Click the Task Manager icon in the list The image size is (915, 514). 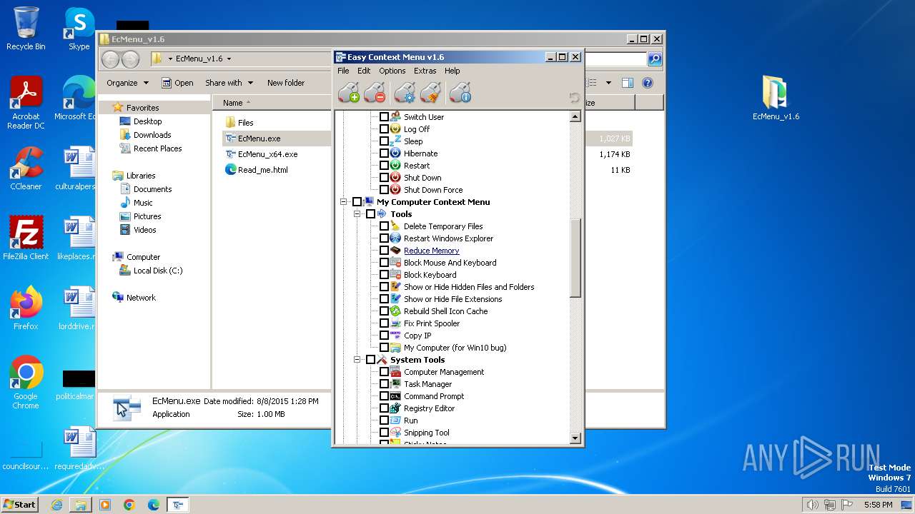(x=395, y=384)
